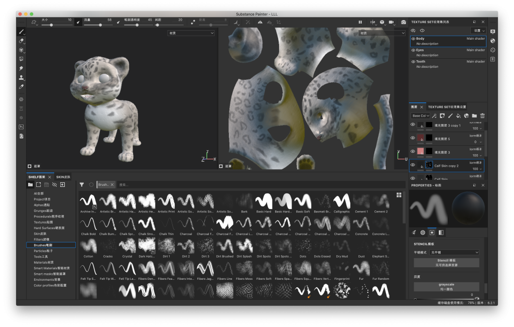Switch brush thumbnails to grid view icon
The image size is (514, 327).
coord(399,195)
